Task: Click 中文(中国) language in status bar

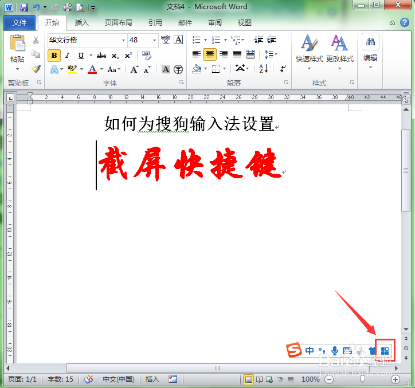Action: (x=119, y=379)
